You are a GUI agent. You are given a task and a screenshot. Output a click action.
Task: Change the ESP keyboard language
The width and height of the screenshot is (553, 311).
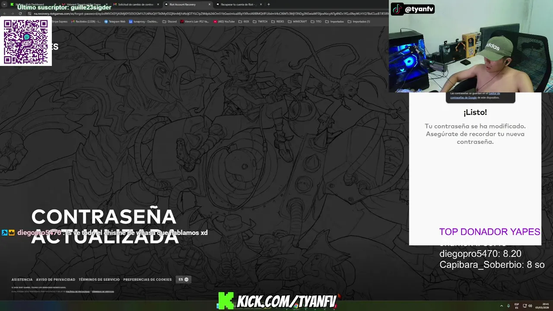point(517,306)
